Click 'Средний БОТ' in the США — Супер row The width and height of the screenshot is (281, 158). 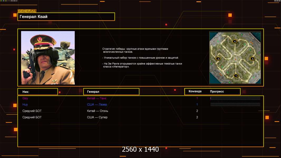pyautogui.click(x=32, y=117)
